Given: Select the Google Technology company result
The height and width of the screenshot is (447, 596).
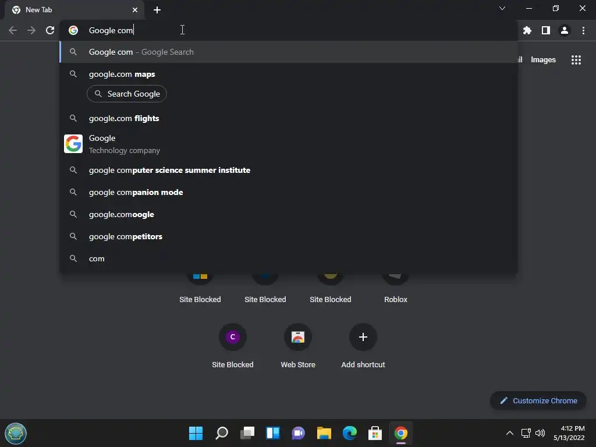Looking at the screenshot, I should coord(289,144).
